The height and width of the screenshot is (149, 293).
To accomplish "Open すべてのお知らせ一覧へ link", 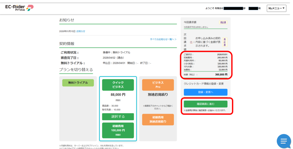I will pos(163,39).
